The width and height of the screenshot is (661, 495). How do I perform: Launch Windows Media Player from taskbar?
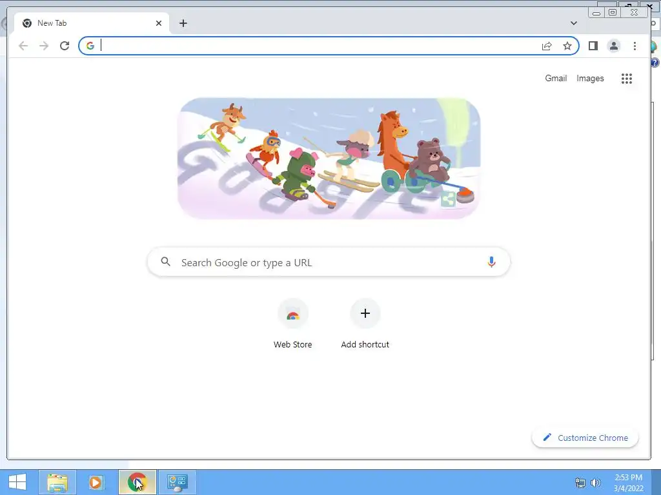[x=96, y=482]
